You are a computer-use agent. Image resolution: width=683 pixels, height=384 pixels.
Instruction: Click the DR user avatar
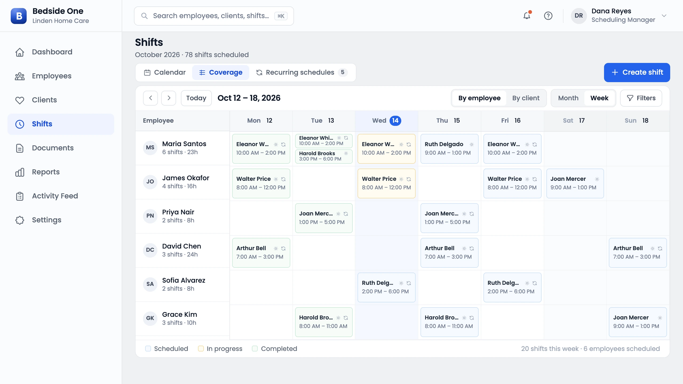(578, 16)
